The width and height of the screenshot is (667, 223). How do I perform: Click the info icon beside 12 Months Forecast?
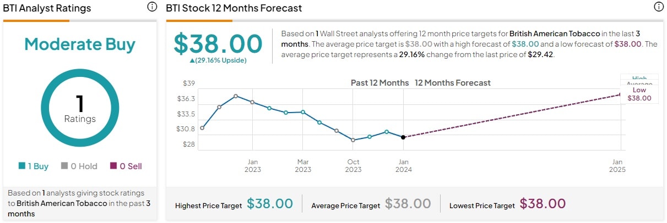pos(658,8)
